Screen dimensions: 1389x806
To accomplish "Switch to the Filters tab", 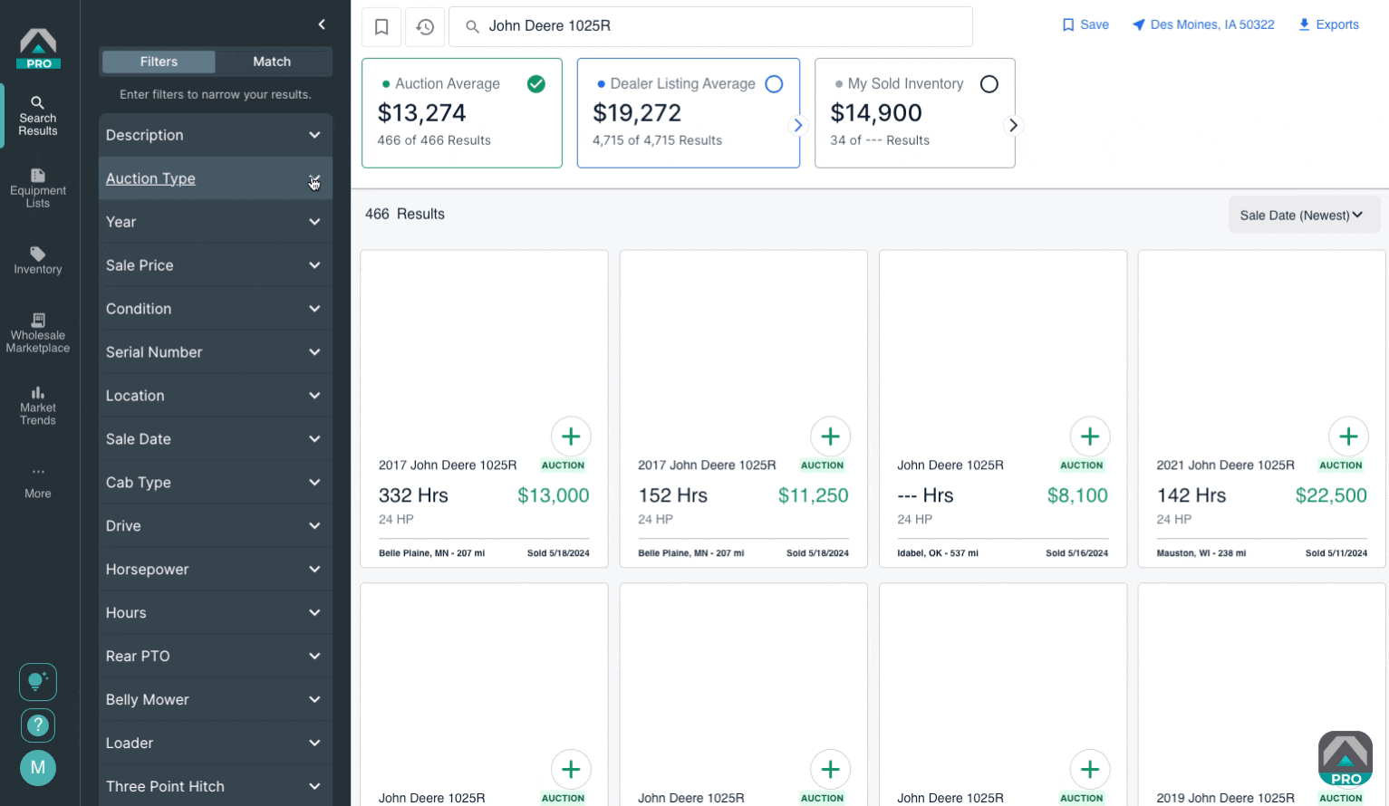I will tap(159, 62).
